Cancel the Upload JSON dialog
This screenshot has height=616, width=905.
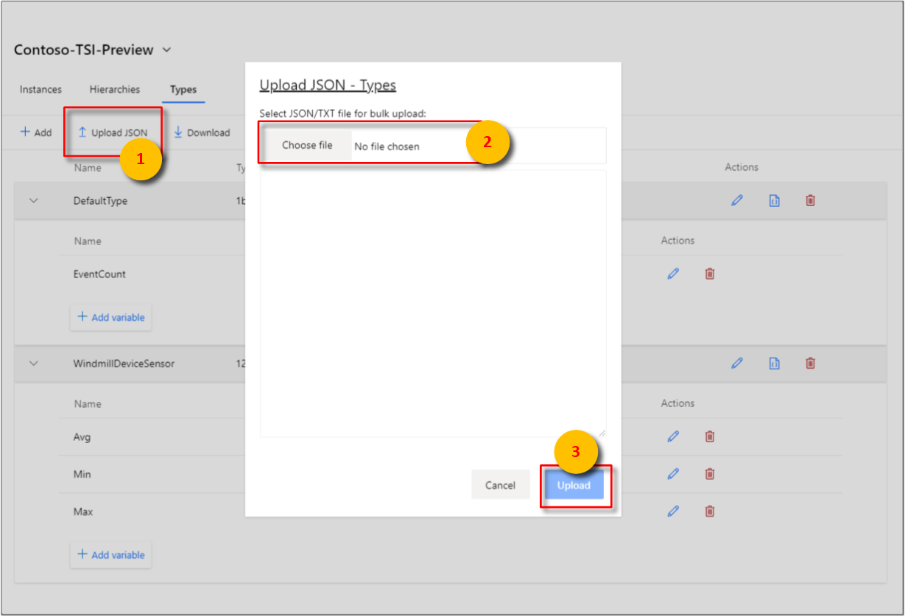[x=501, y=485]
